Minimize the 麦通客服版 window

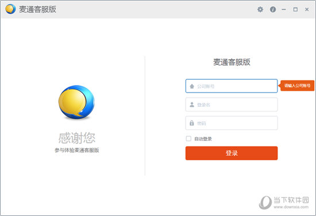pos(284,9)
